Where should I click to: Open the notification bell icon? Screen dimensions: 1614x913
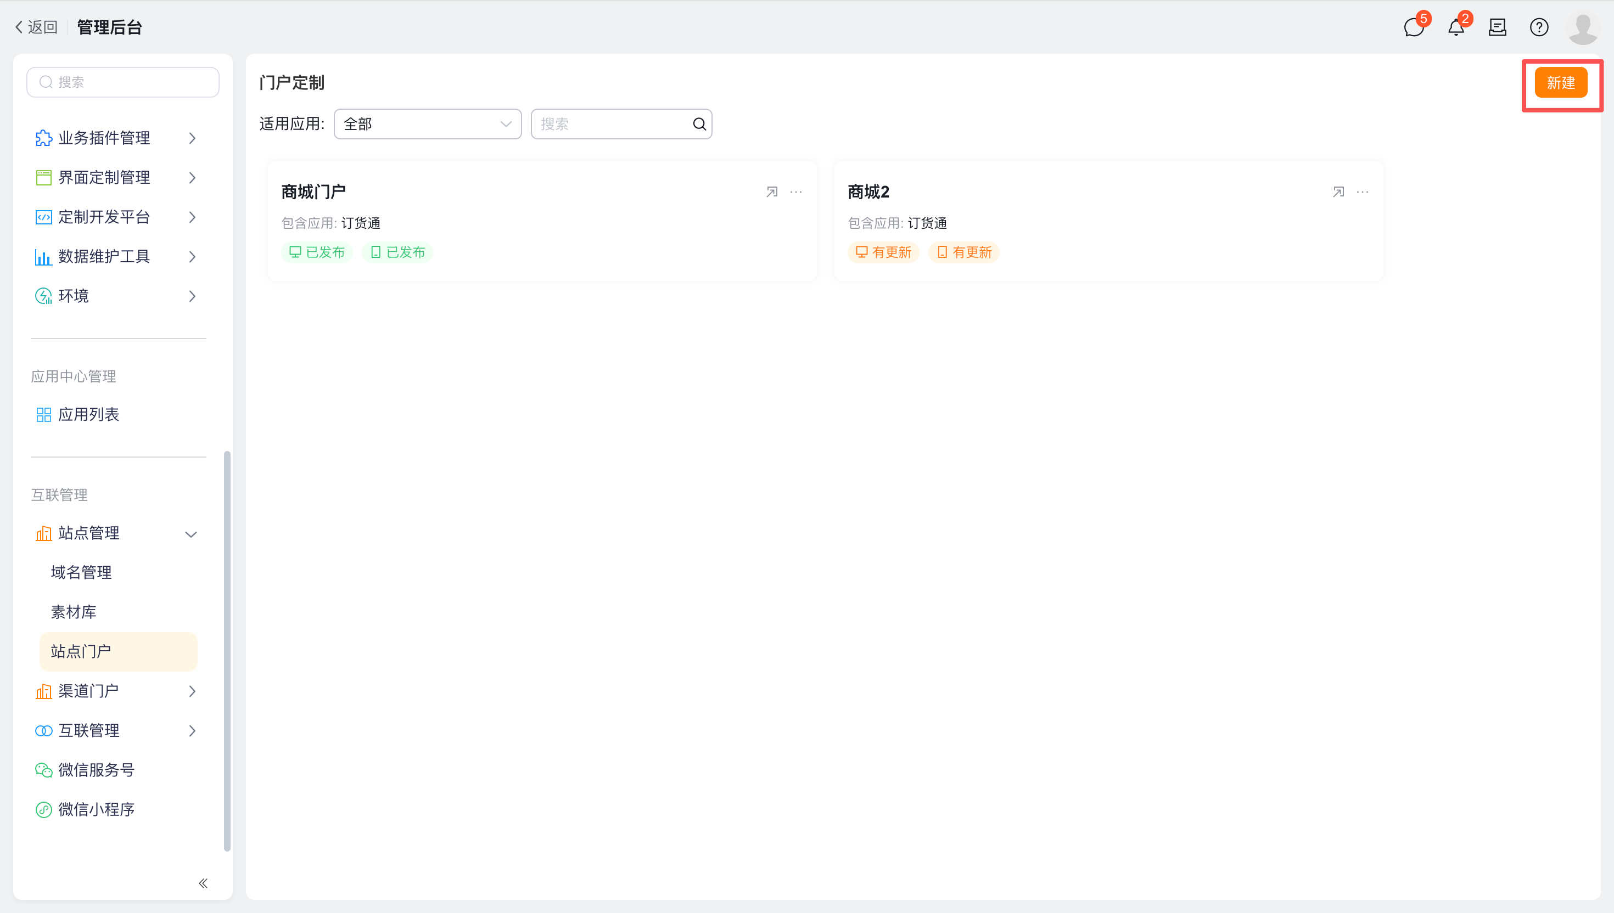pyautogui.click(x=1456, y=27)
